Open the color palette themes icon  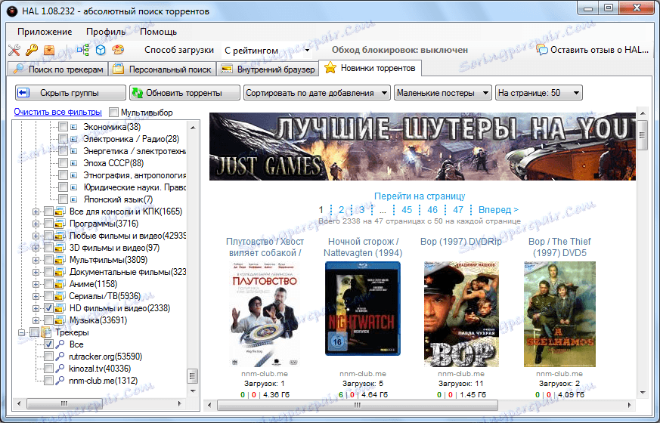point(118,50)
